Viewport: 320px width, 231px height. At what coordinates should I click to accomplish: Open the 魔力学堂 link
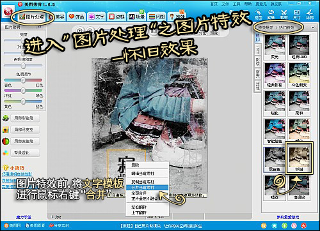(x=24, y=217)
